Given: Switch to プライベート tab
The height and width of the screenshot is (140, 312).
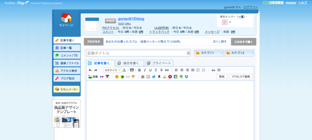Looking at the screenshot, I should 159,63.
